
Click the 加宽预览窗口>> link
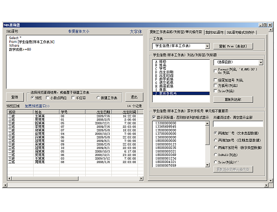pos(37,106)
